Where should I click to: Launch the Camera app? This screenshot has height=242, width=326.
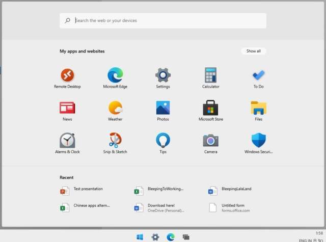(x=210, y=144)
